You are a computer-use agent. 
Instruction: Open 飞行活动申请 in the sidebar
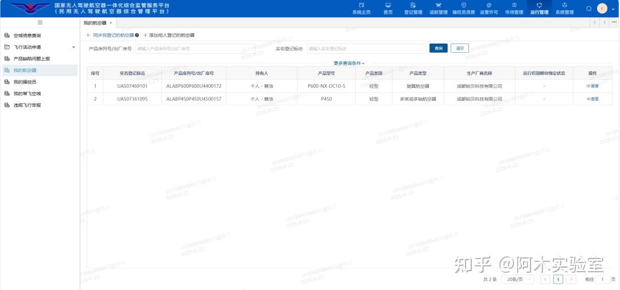27,47
